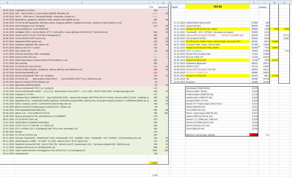Select the cell with value 3945
The image size is (292, 177).
[153, 150]
